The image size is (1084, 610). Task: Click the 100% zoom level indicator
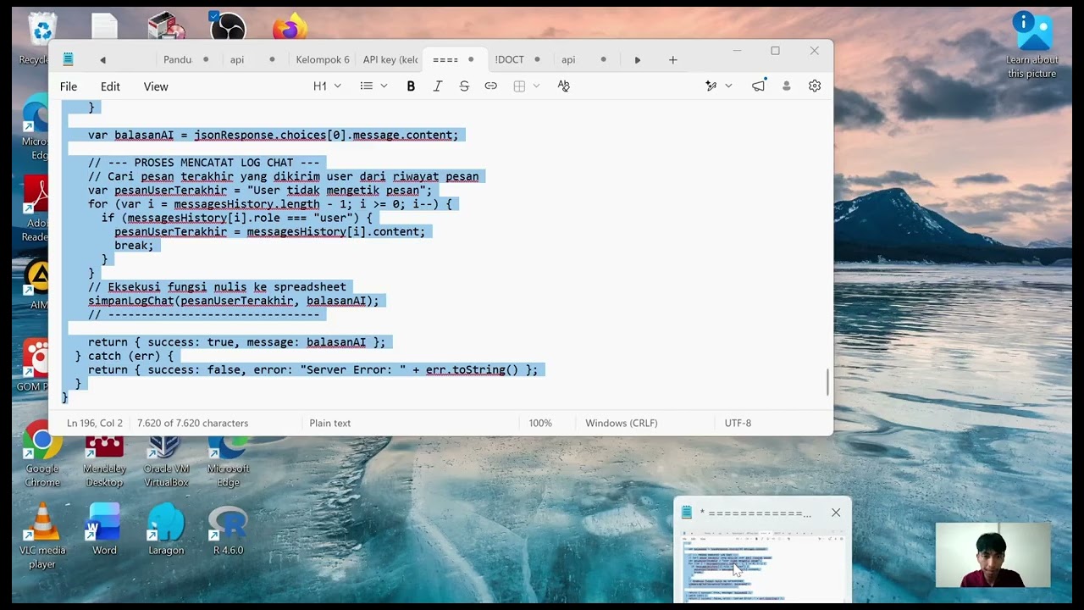click(540, 424)
